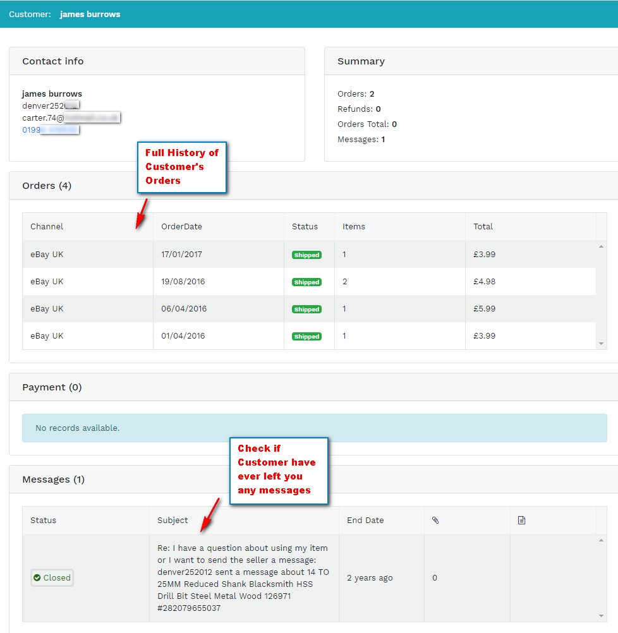This screenshot has width=618, height=633.
Task: Click Shipped badge on 01/04/2016 order
Action: (x=306, y=337)
